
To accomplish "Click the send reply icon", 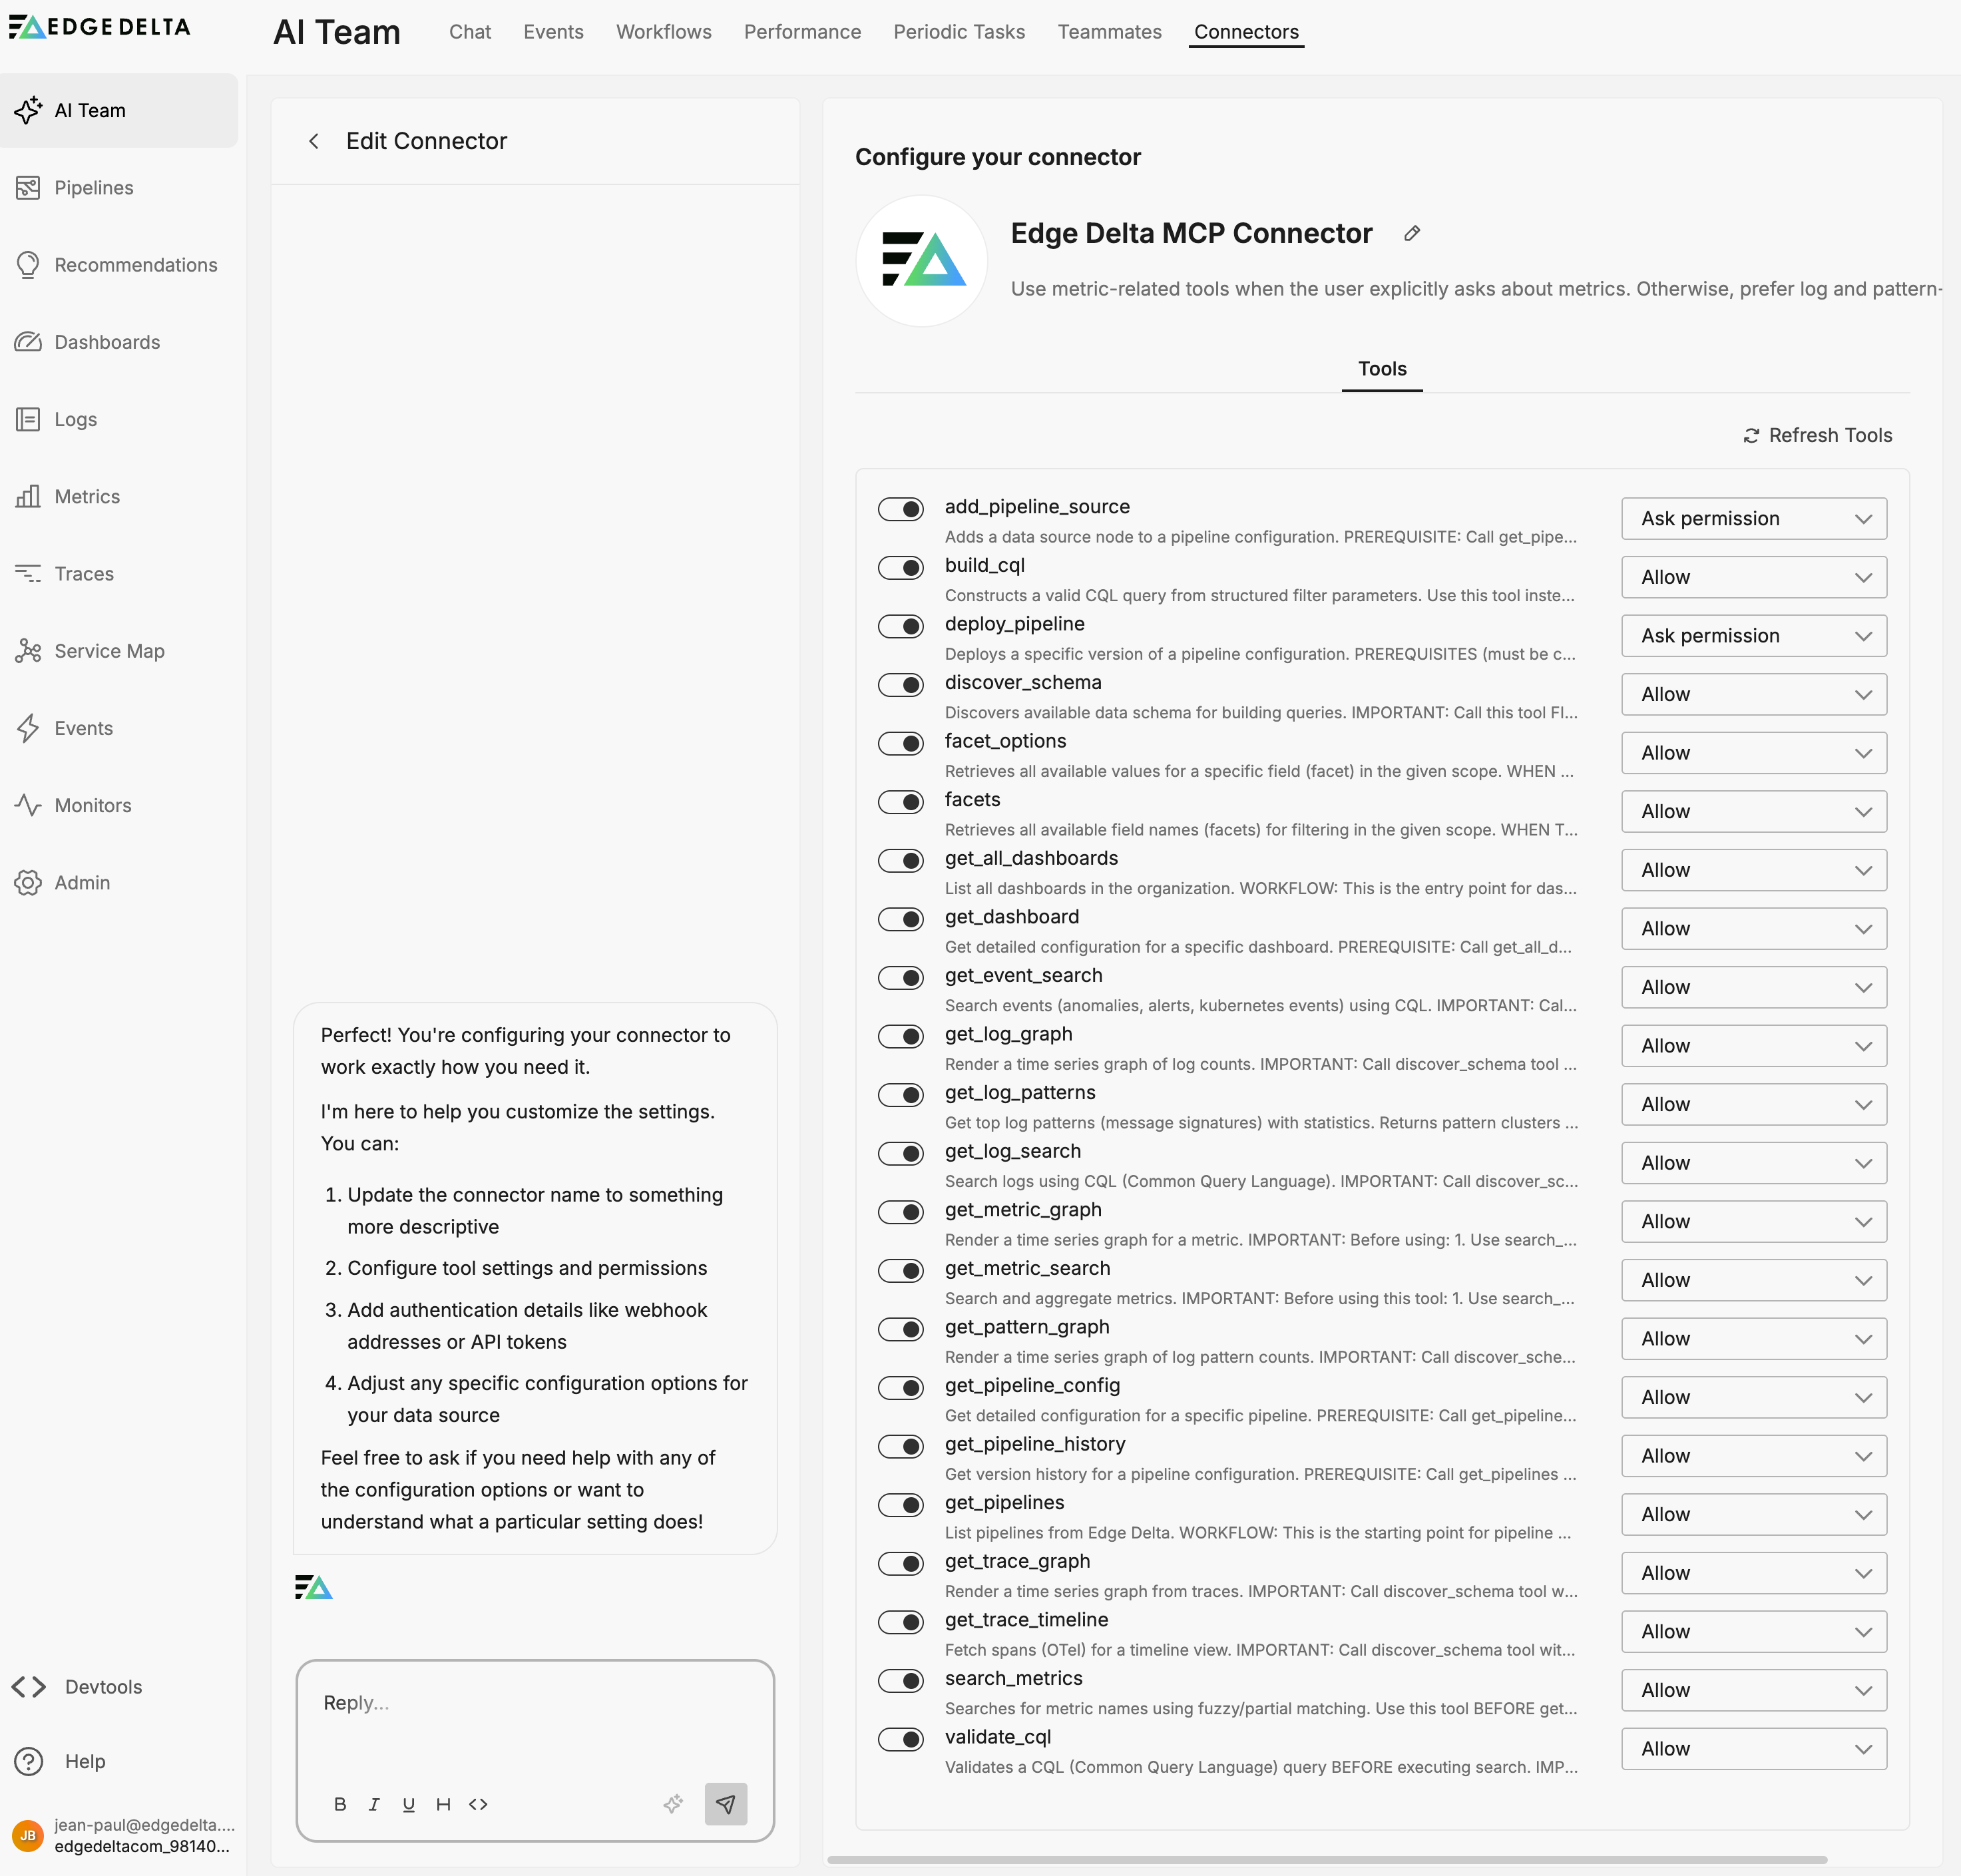I will point(726,1804).
